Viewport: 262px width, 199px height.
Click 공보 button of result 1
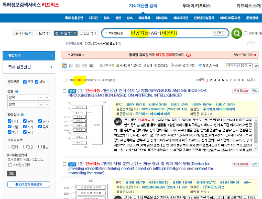tap(255, 91)
